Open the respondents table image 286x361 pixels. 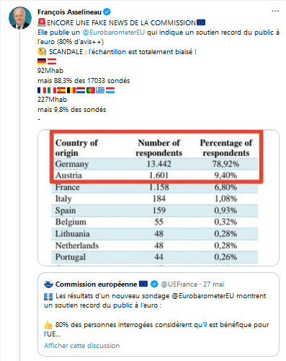[158, 198]
